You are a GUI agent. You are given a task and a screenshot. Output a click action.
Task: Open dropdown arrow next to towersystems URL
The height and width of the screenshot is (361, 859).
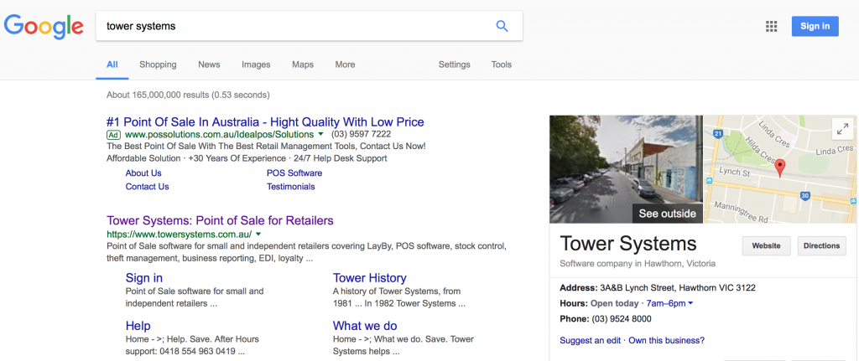click(x=258, y=234)
